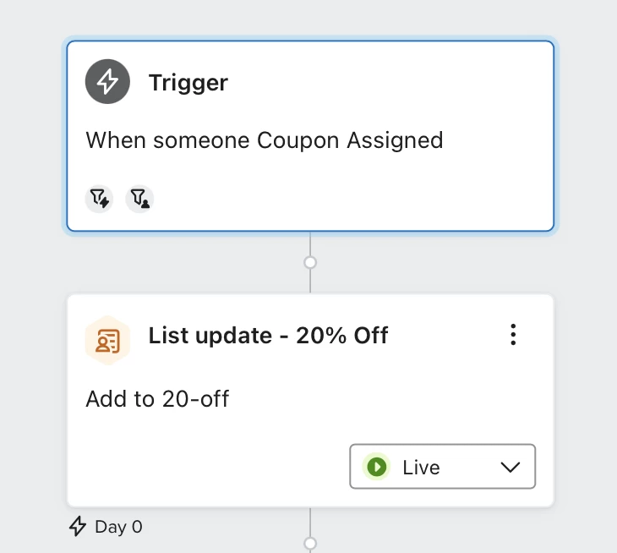This screenshot has height=553, width=617.
Task: Select the 'Live' label in status box
Action: [x=421, y=468]
